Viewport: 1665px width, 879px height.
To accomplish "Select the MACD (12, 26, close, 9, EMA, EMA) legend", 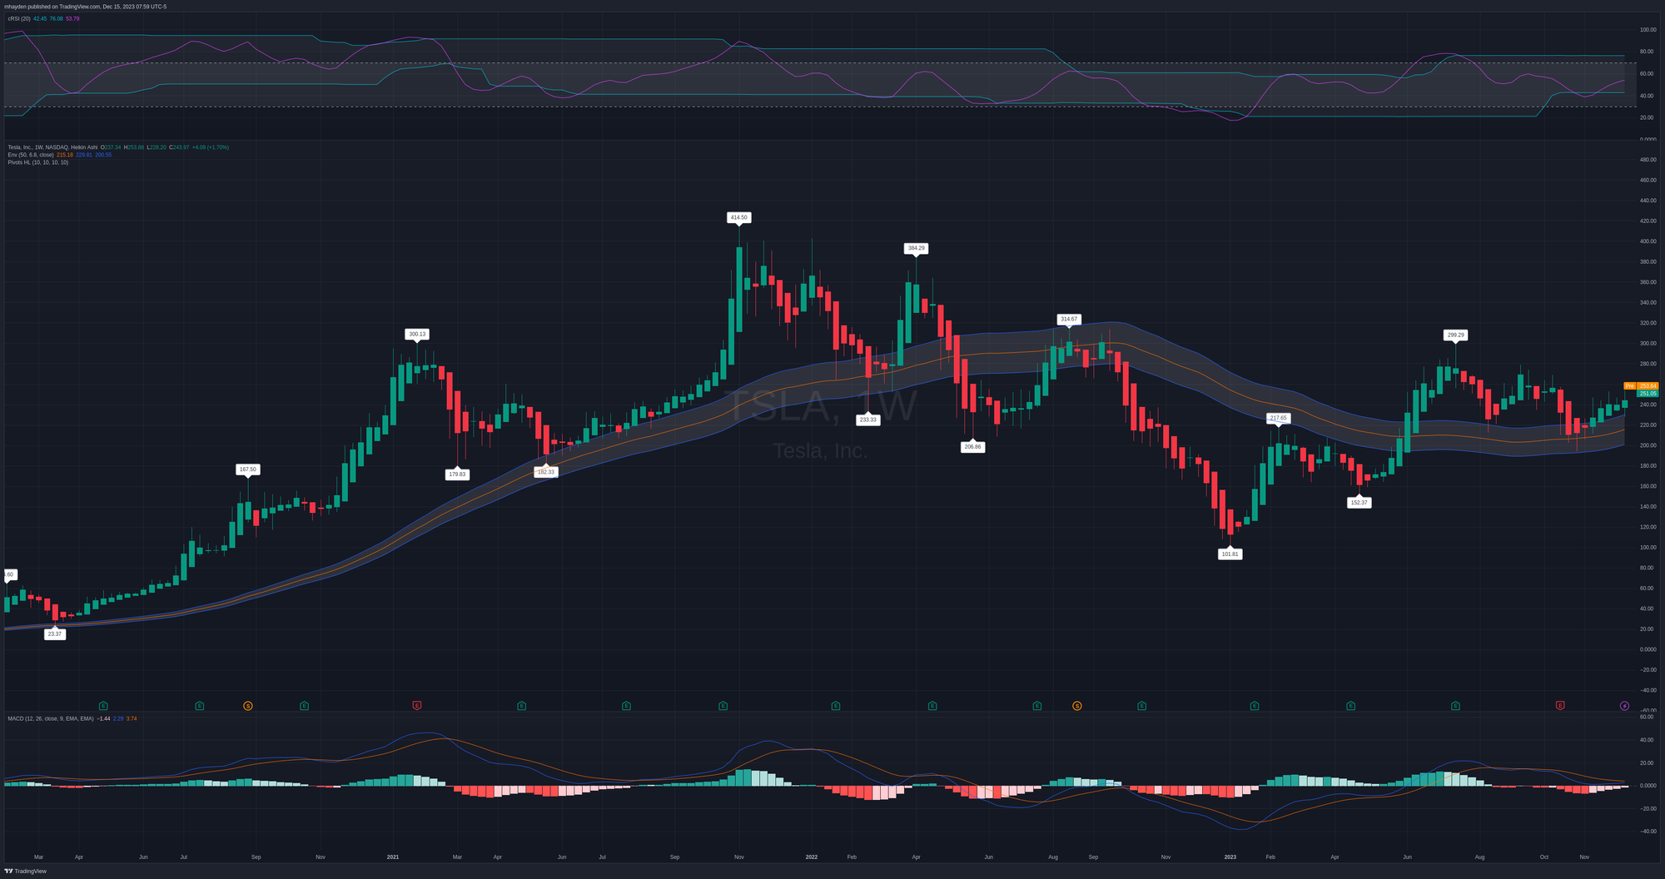I will pos(51,718).
